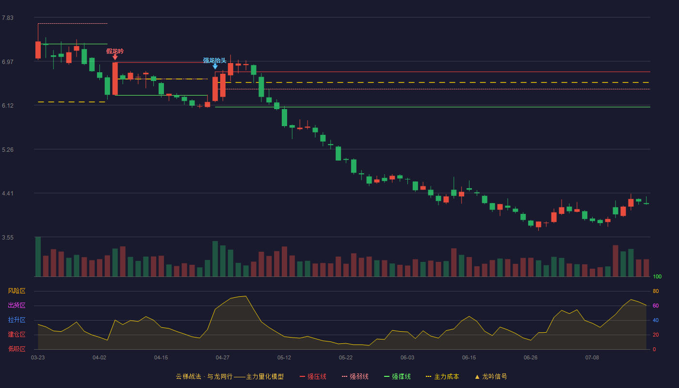This screenshot has width=679, height=388.
Task: Toggle the 强撑线 legend item
Action: point(397,376)
